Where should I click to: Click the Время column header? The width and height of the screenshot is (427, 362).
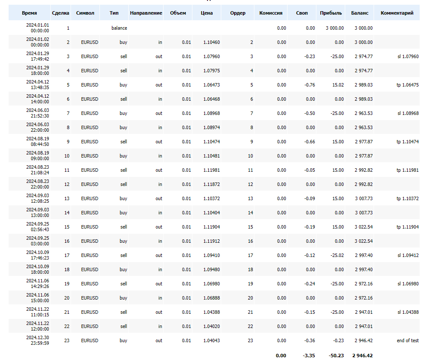coord(29,13)
